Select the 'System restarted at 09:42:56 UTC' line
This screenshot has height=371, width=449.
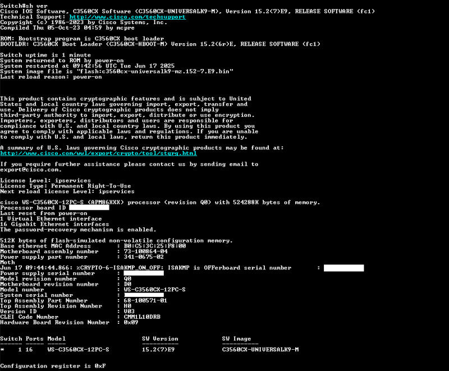(88, 66)
